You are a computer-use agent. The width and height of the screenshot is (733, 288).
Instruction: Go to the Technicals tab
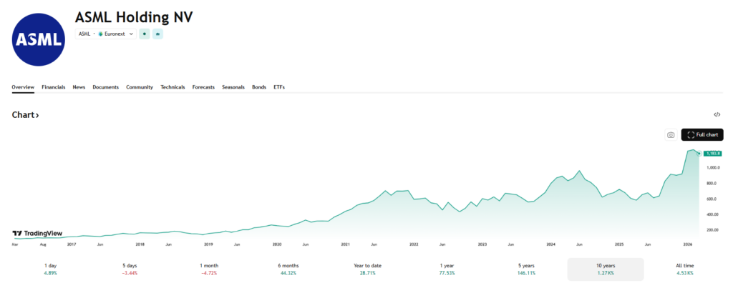[x=173, y=87]
